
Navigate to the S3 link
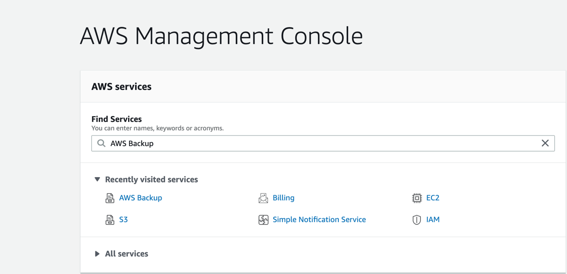click(x=123, y=220)
